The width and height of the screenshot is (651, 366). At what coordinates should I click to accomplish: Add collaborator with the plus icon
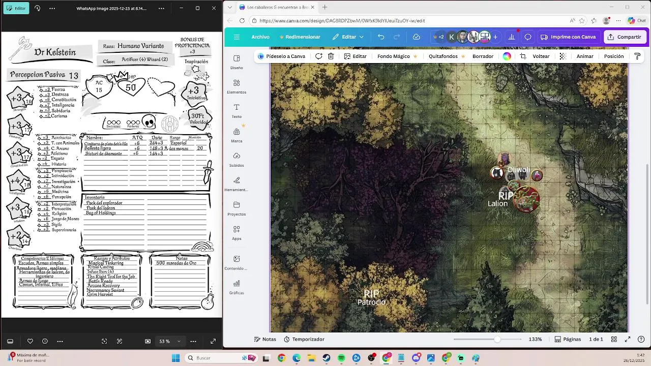(495, 37)
